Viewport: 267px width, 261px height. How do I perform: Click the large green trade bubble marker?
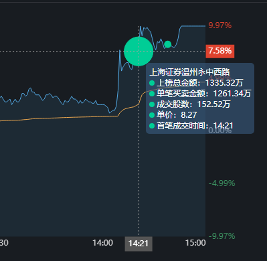point(139,52)
